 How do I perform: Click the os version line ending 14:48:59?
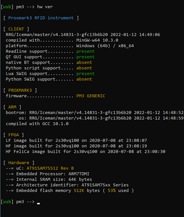(x=101, y=118)
